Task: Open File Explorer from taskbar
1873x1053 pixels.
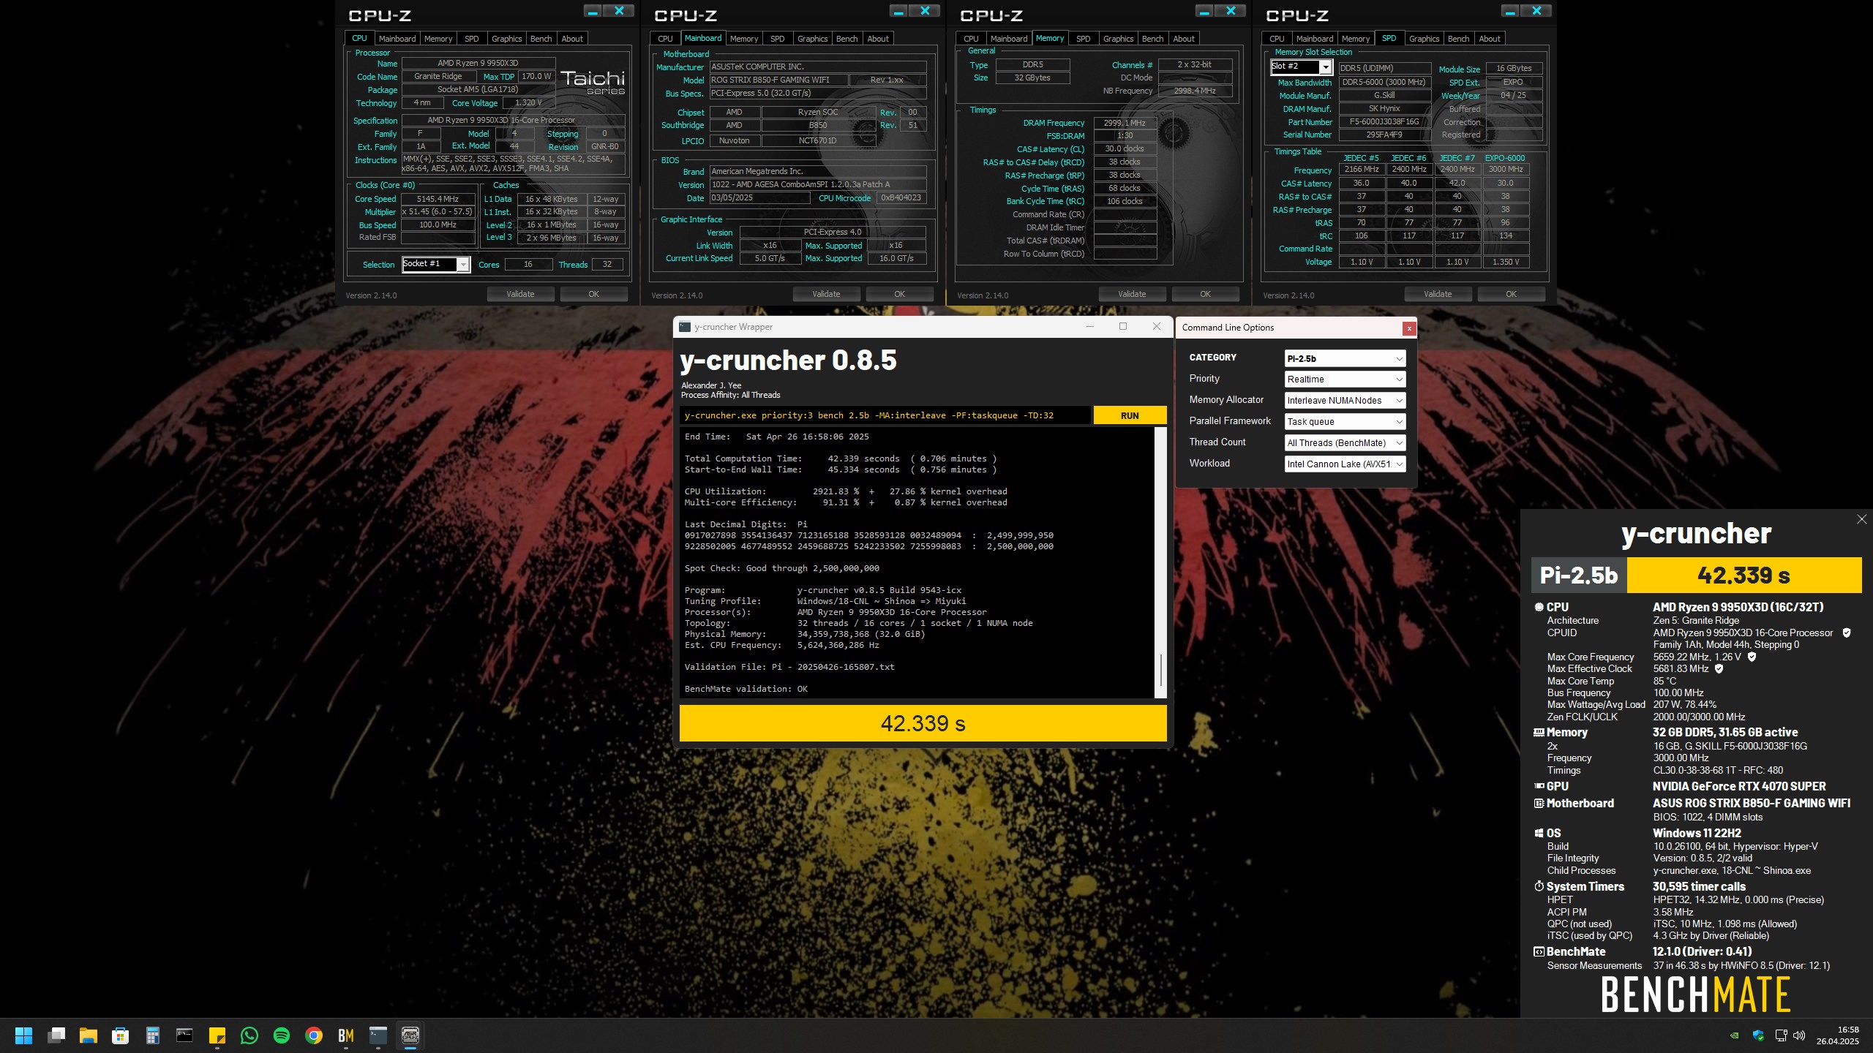Action: 89,1035
